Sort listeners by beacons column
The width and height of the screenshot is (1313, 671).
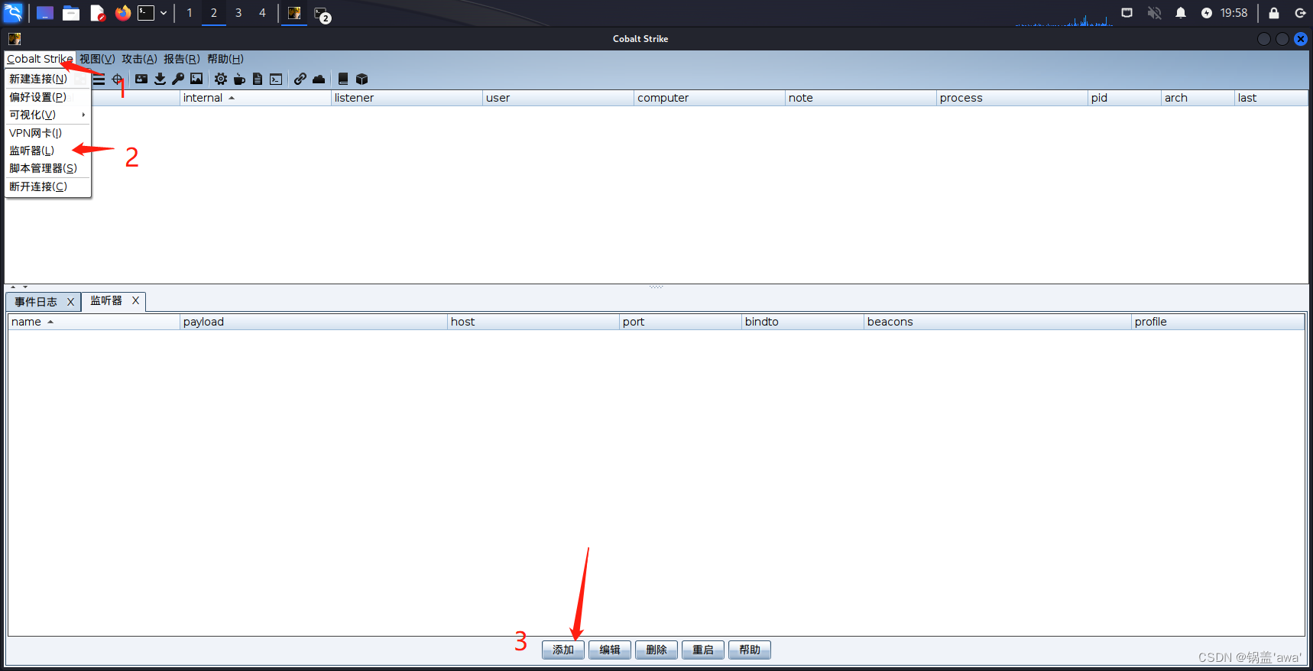pyautogui.click(x=997, y=322)
